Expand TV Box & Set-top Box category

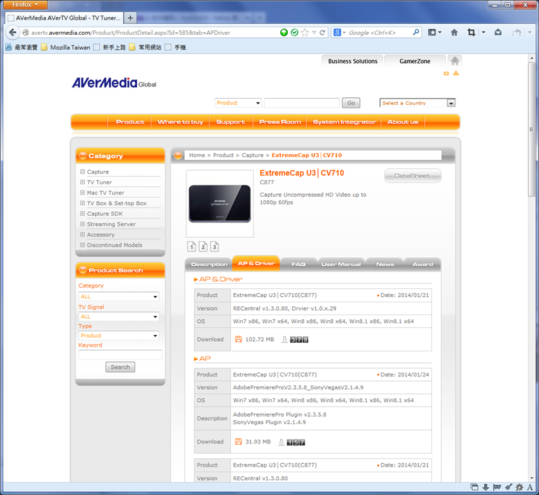point(82,203)
